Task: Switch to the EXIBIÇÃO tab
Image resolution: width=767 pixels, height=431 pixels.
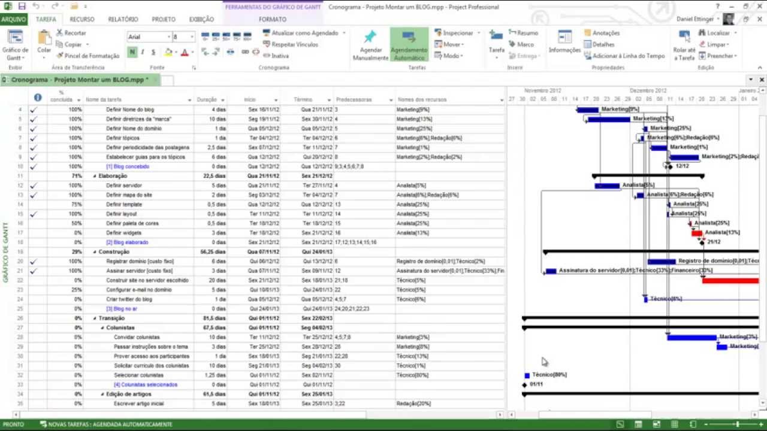Action: point(201,19)
